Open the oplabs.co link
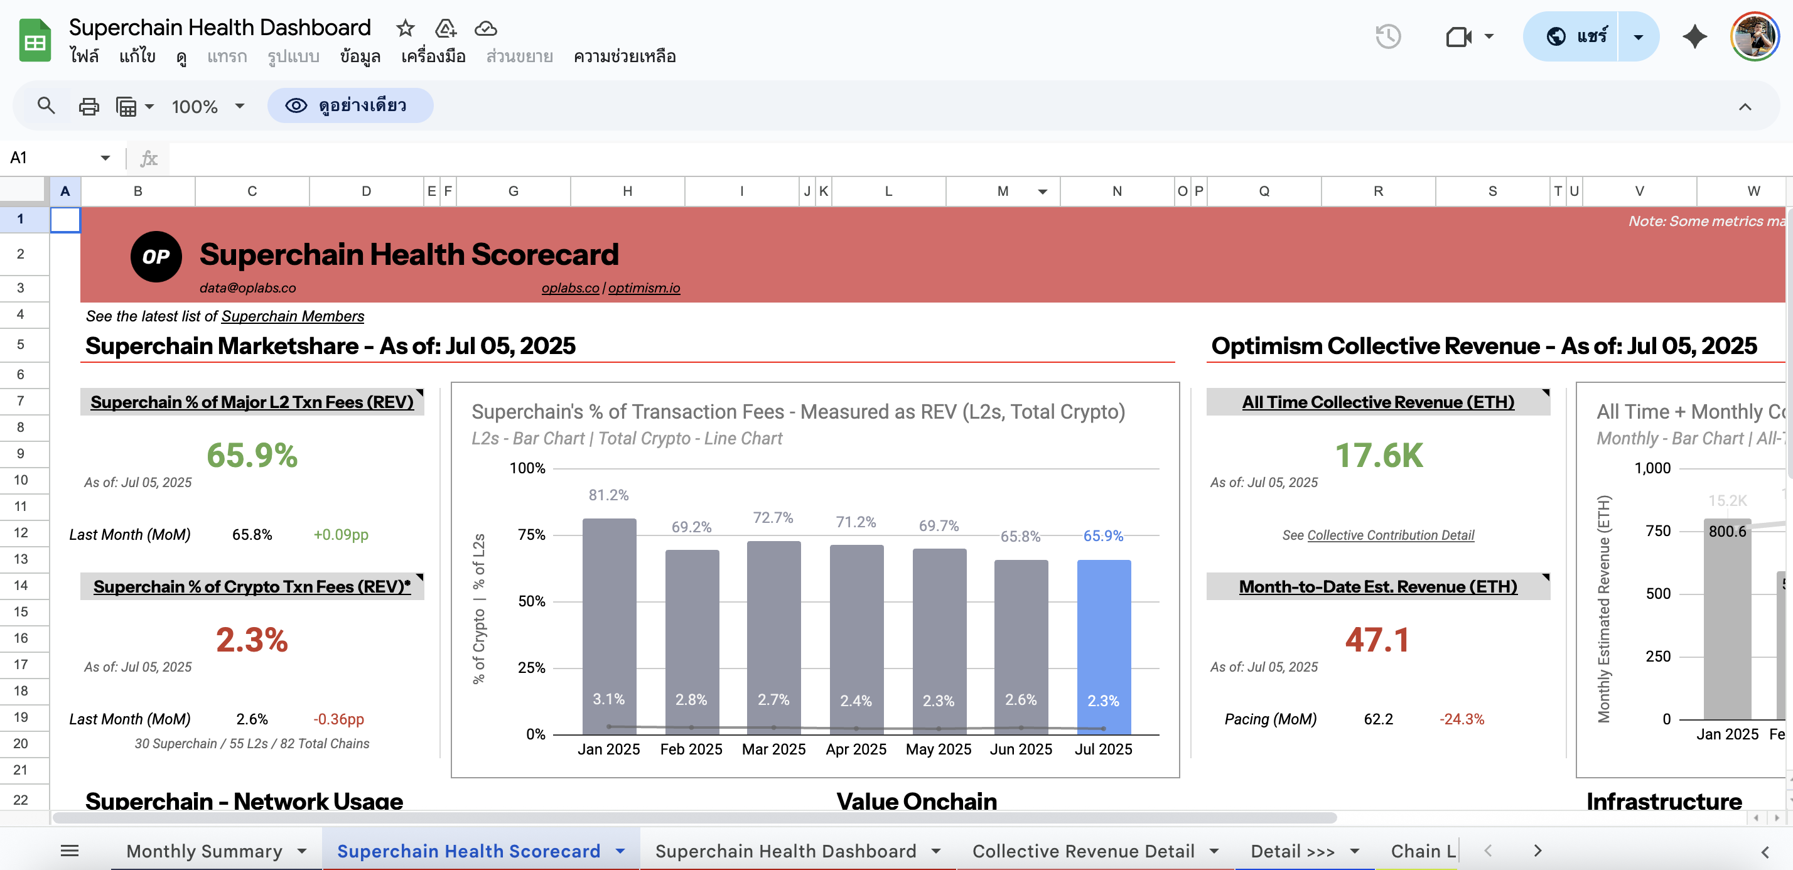1793x870 pixels. tap(570, 288)
